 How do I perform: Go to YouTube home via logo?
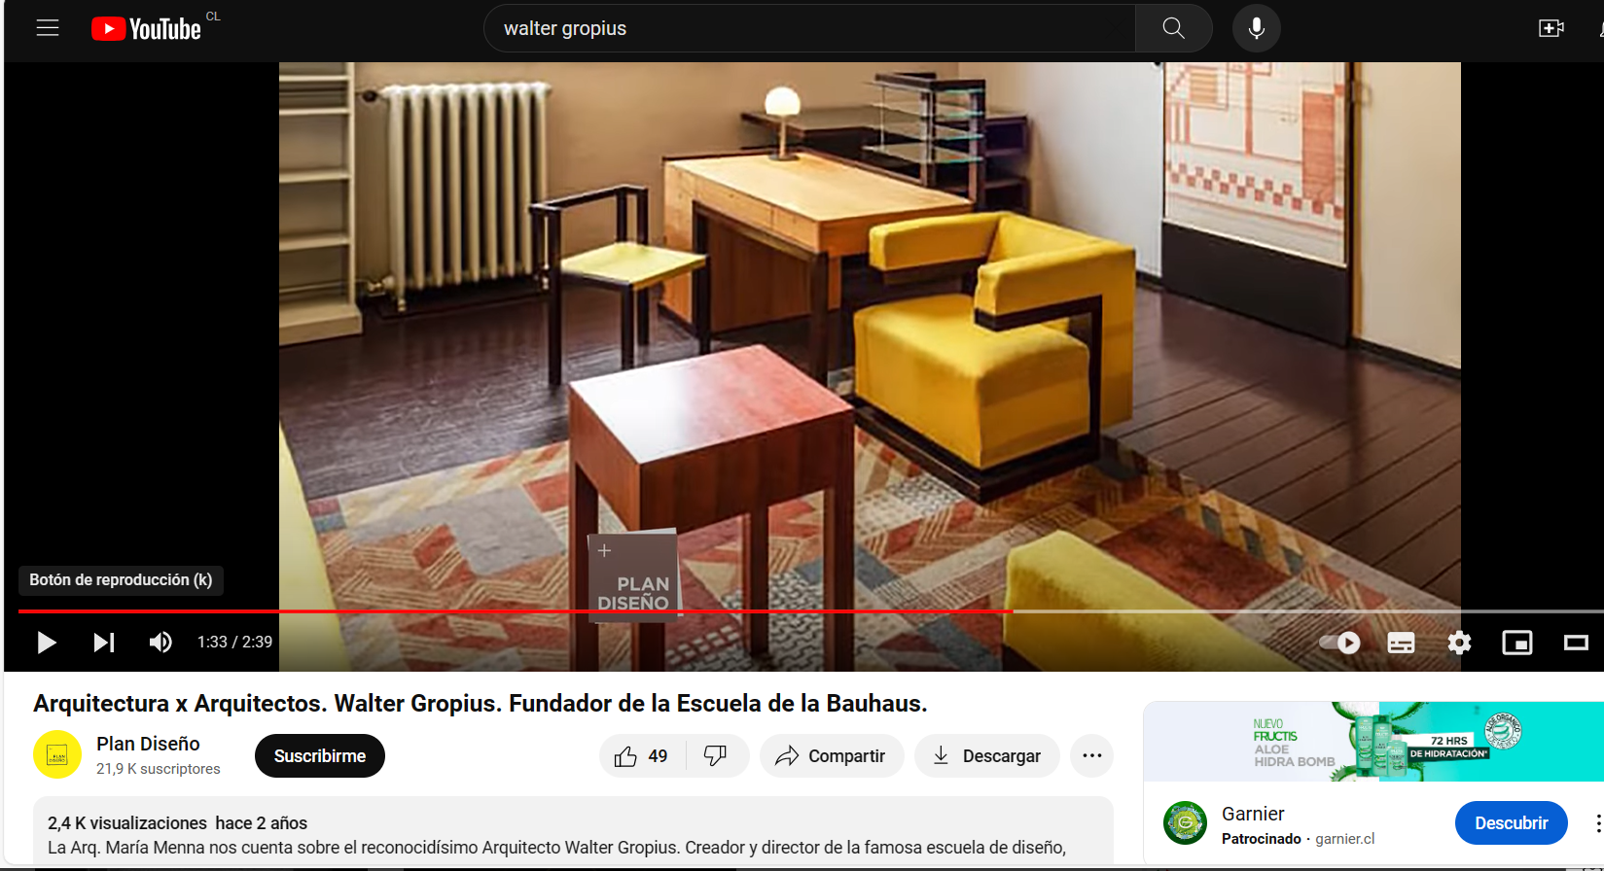coord(147,29)
